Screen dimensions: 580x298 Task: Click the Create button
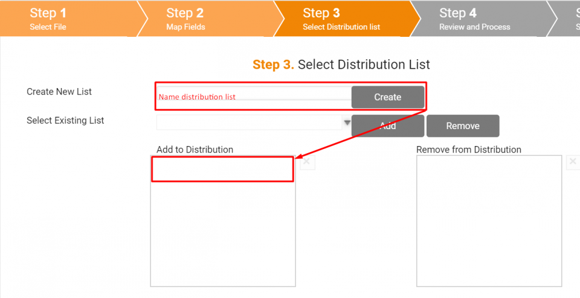pos(388,97)
